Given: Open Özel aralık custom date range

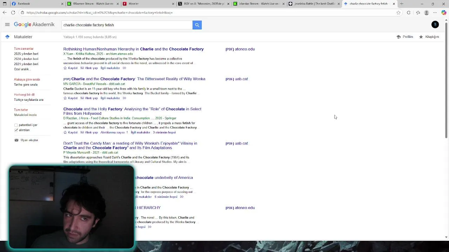Looking at the screenshot, I should tap(22, 69).
